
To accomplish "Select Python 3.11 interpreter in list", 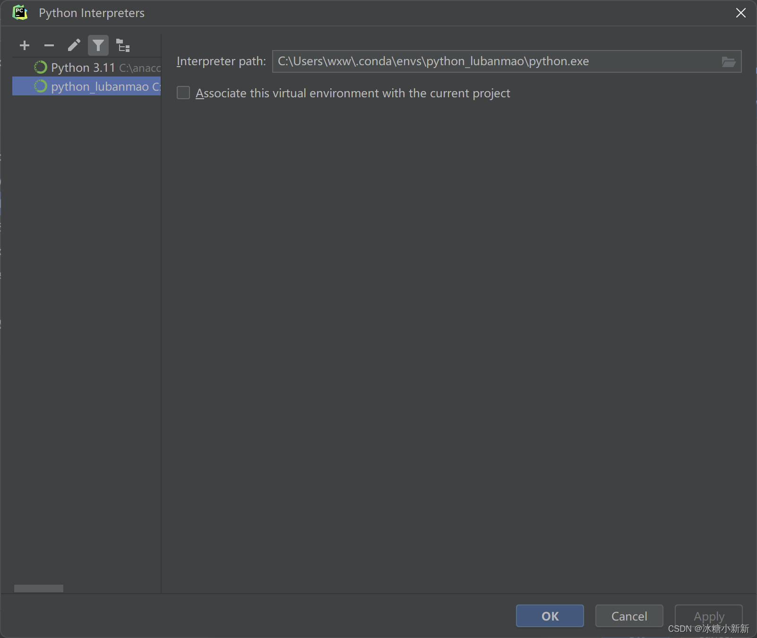I will tap(86, 68).
